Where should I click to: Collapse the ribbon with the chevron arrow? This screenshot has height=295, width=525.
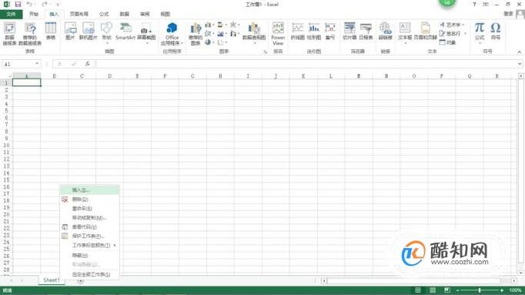[x=520, y=52]
